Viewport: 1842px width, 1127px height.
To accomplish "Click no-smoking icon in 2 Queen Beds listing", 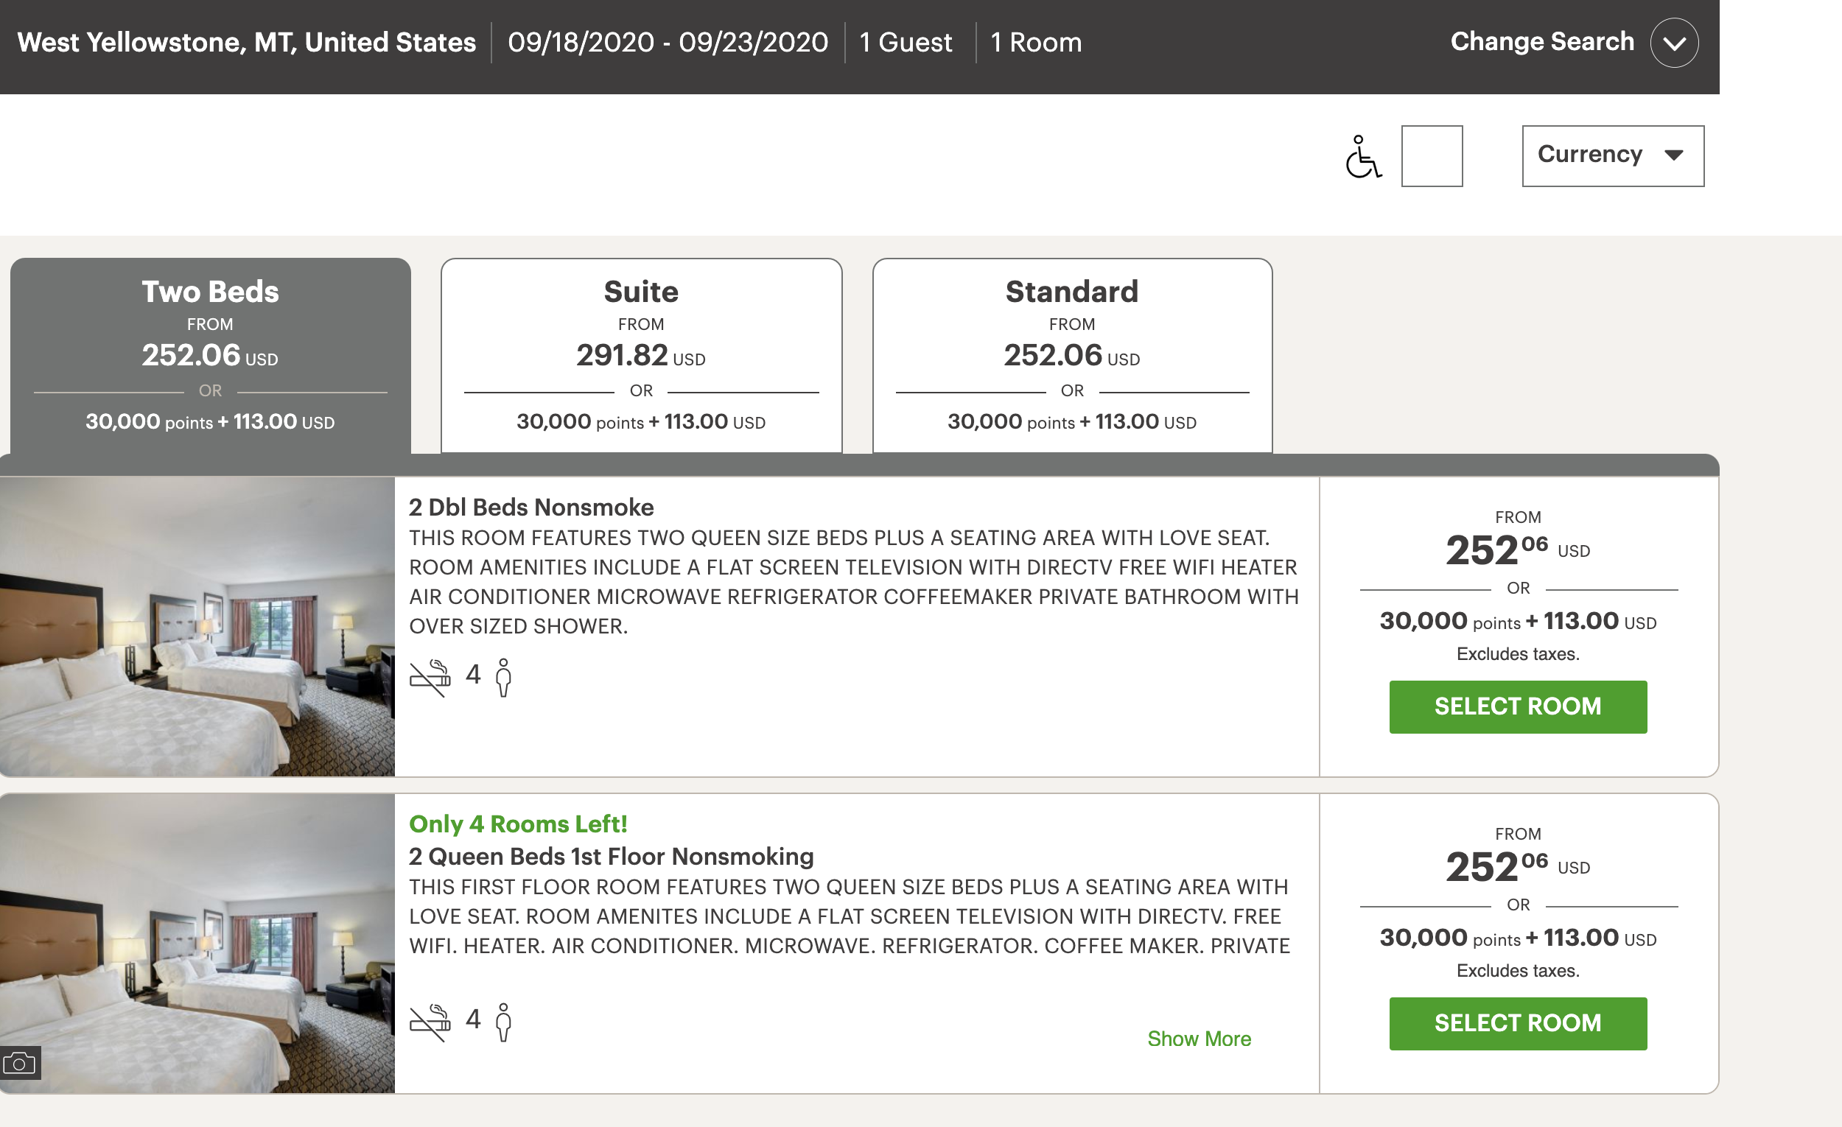I will 430,1022.
